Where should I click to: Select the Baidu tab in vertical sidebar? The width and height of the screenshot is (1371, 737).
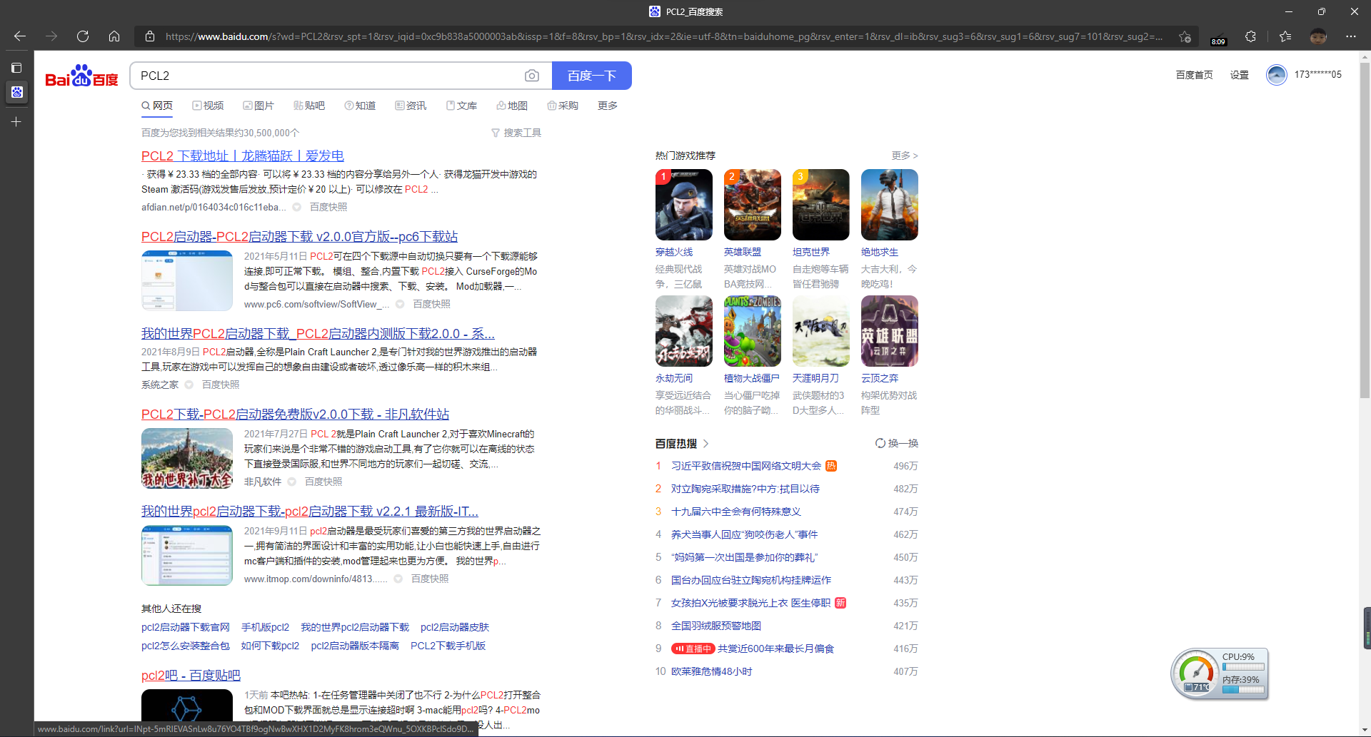click(x=16, y=92)
